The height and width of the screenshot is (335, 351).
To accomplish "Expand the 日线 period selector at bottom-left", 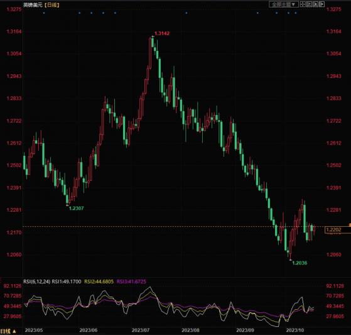I will [8, 331].
